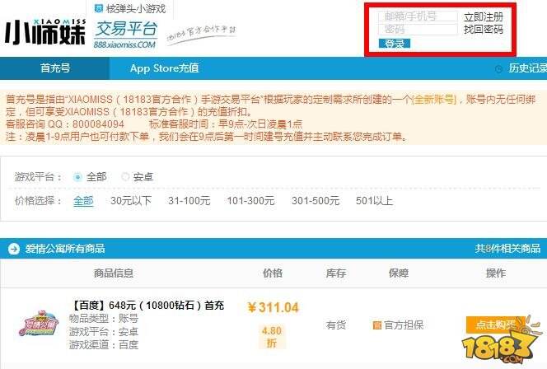The height and width of the screenshot is (369, 547).
Task: Click the ¥311.04 price
Action: pos(273,307)
